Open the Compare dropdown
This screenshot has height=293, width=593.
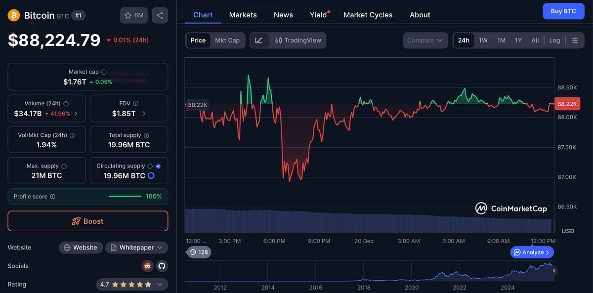tap(425, 40)
